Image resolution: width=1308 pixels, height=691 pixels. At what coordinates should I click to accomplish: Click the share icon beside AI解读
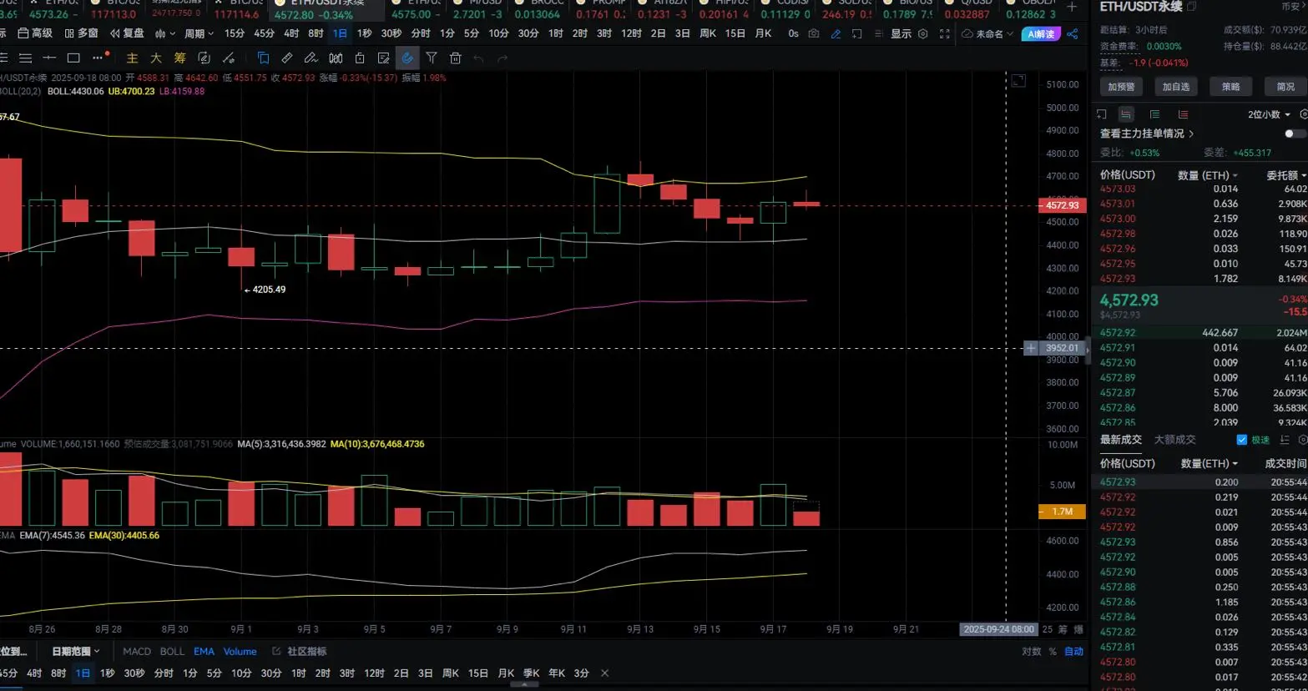click(x=1073, y=33)
